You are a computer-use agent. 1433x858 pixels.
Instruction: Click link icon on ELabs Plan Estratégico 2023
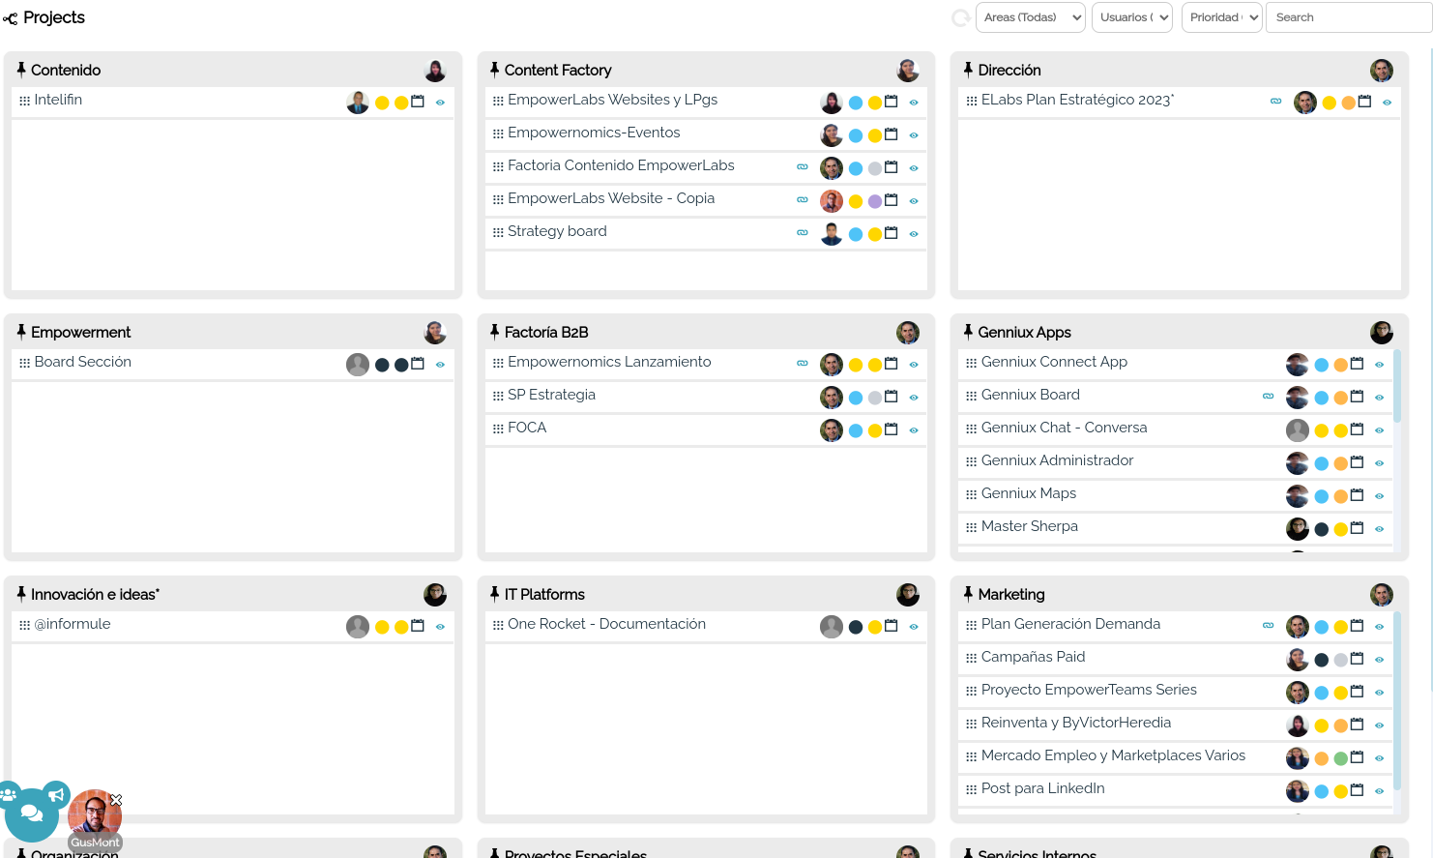point(1275,101)
